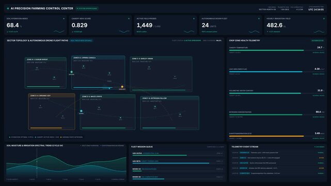Open the sparkline on the Active Field Probes card

point(189,32)
